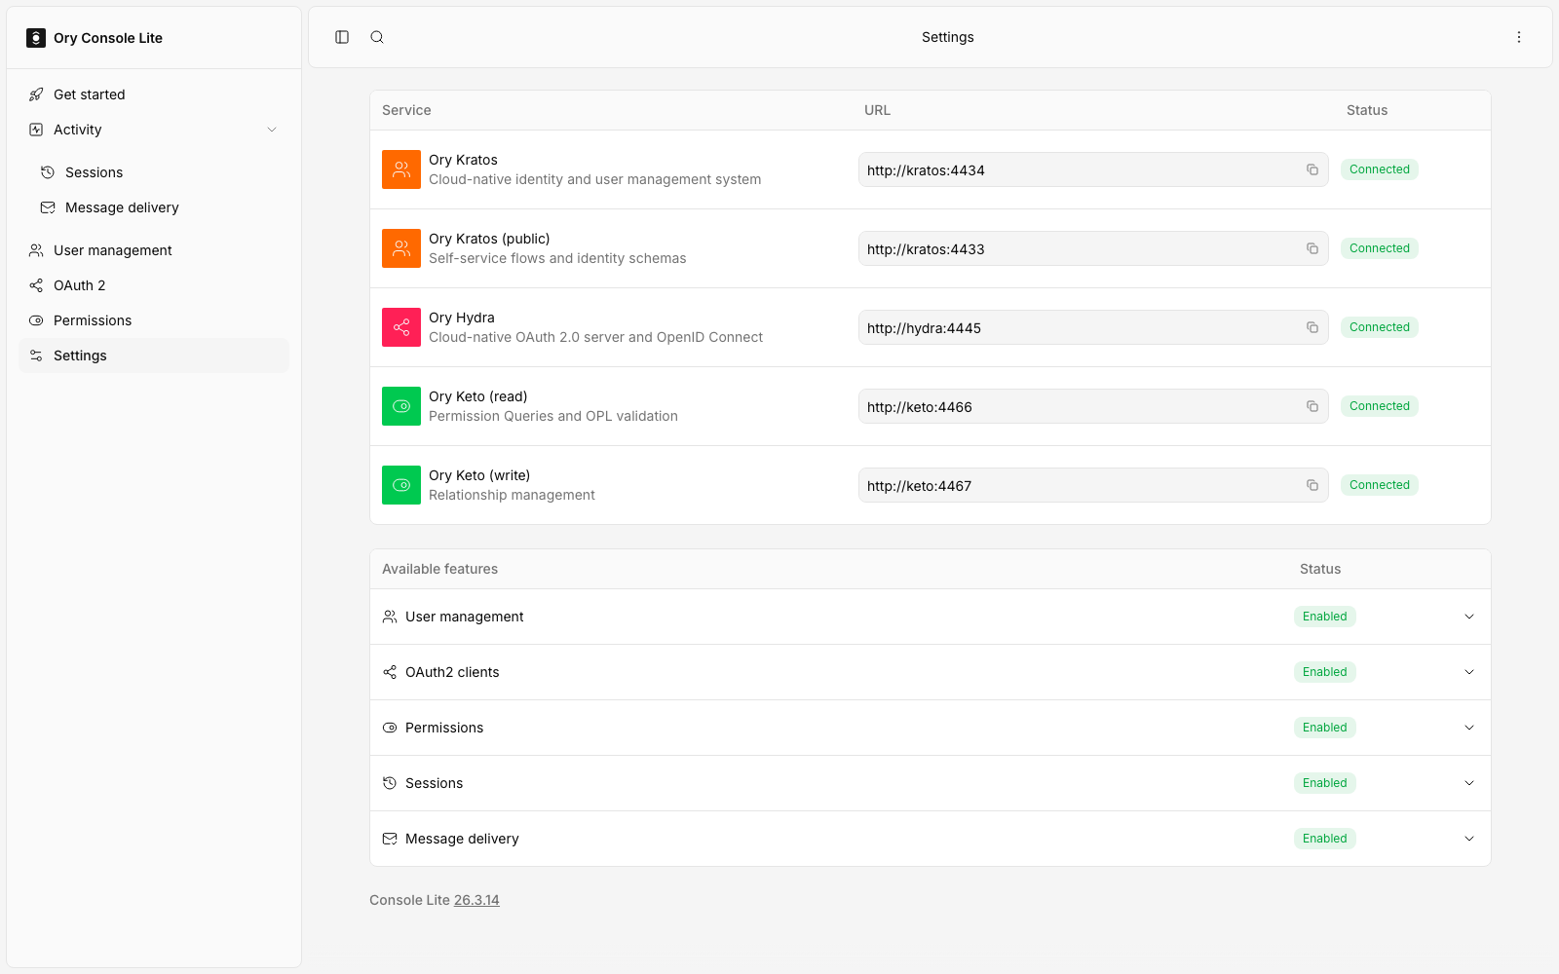Expand the Permissions feature row
Screen dimensions: 1559x974
[x=1469, y=728]
